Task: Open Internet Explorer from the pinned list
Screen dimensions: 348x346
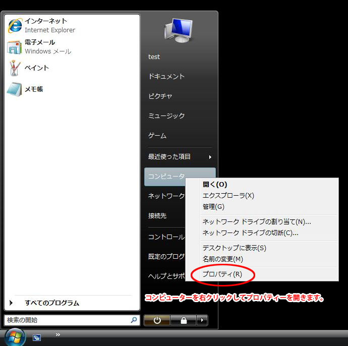Action: [72, 26]
